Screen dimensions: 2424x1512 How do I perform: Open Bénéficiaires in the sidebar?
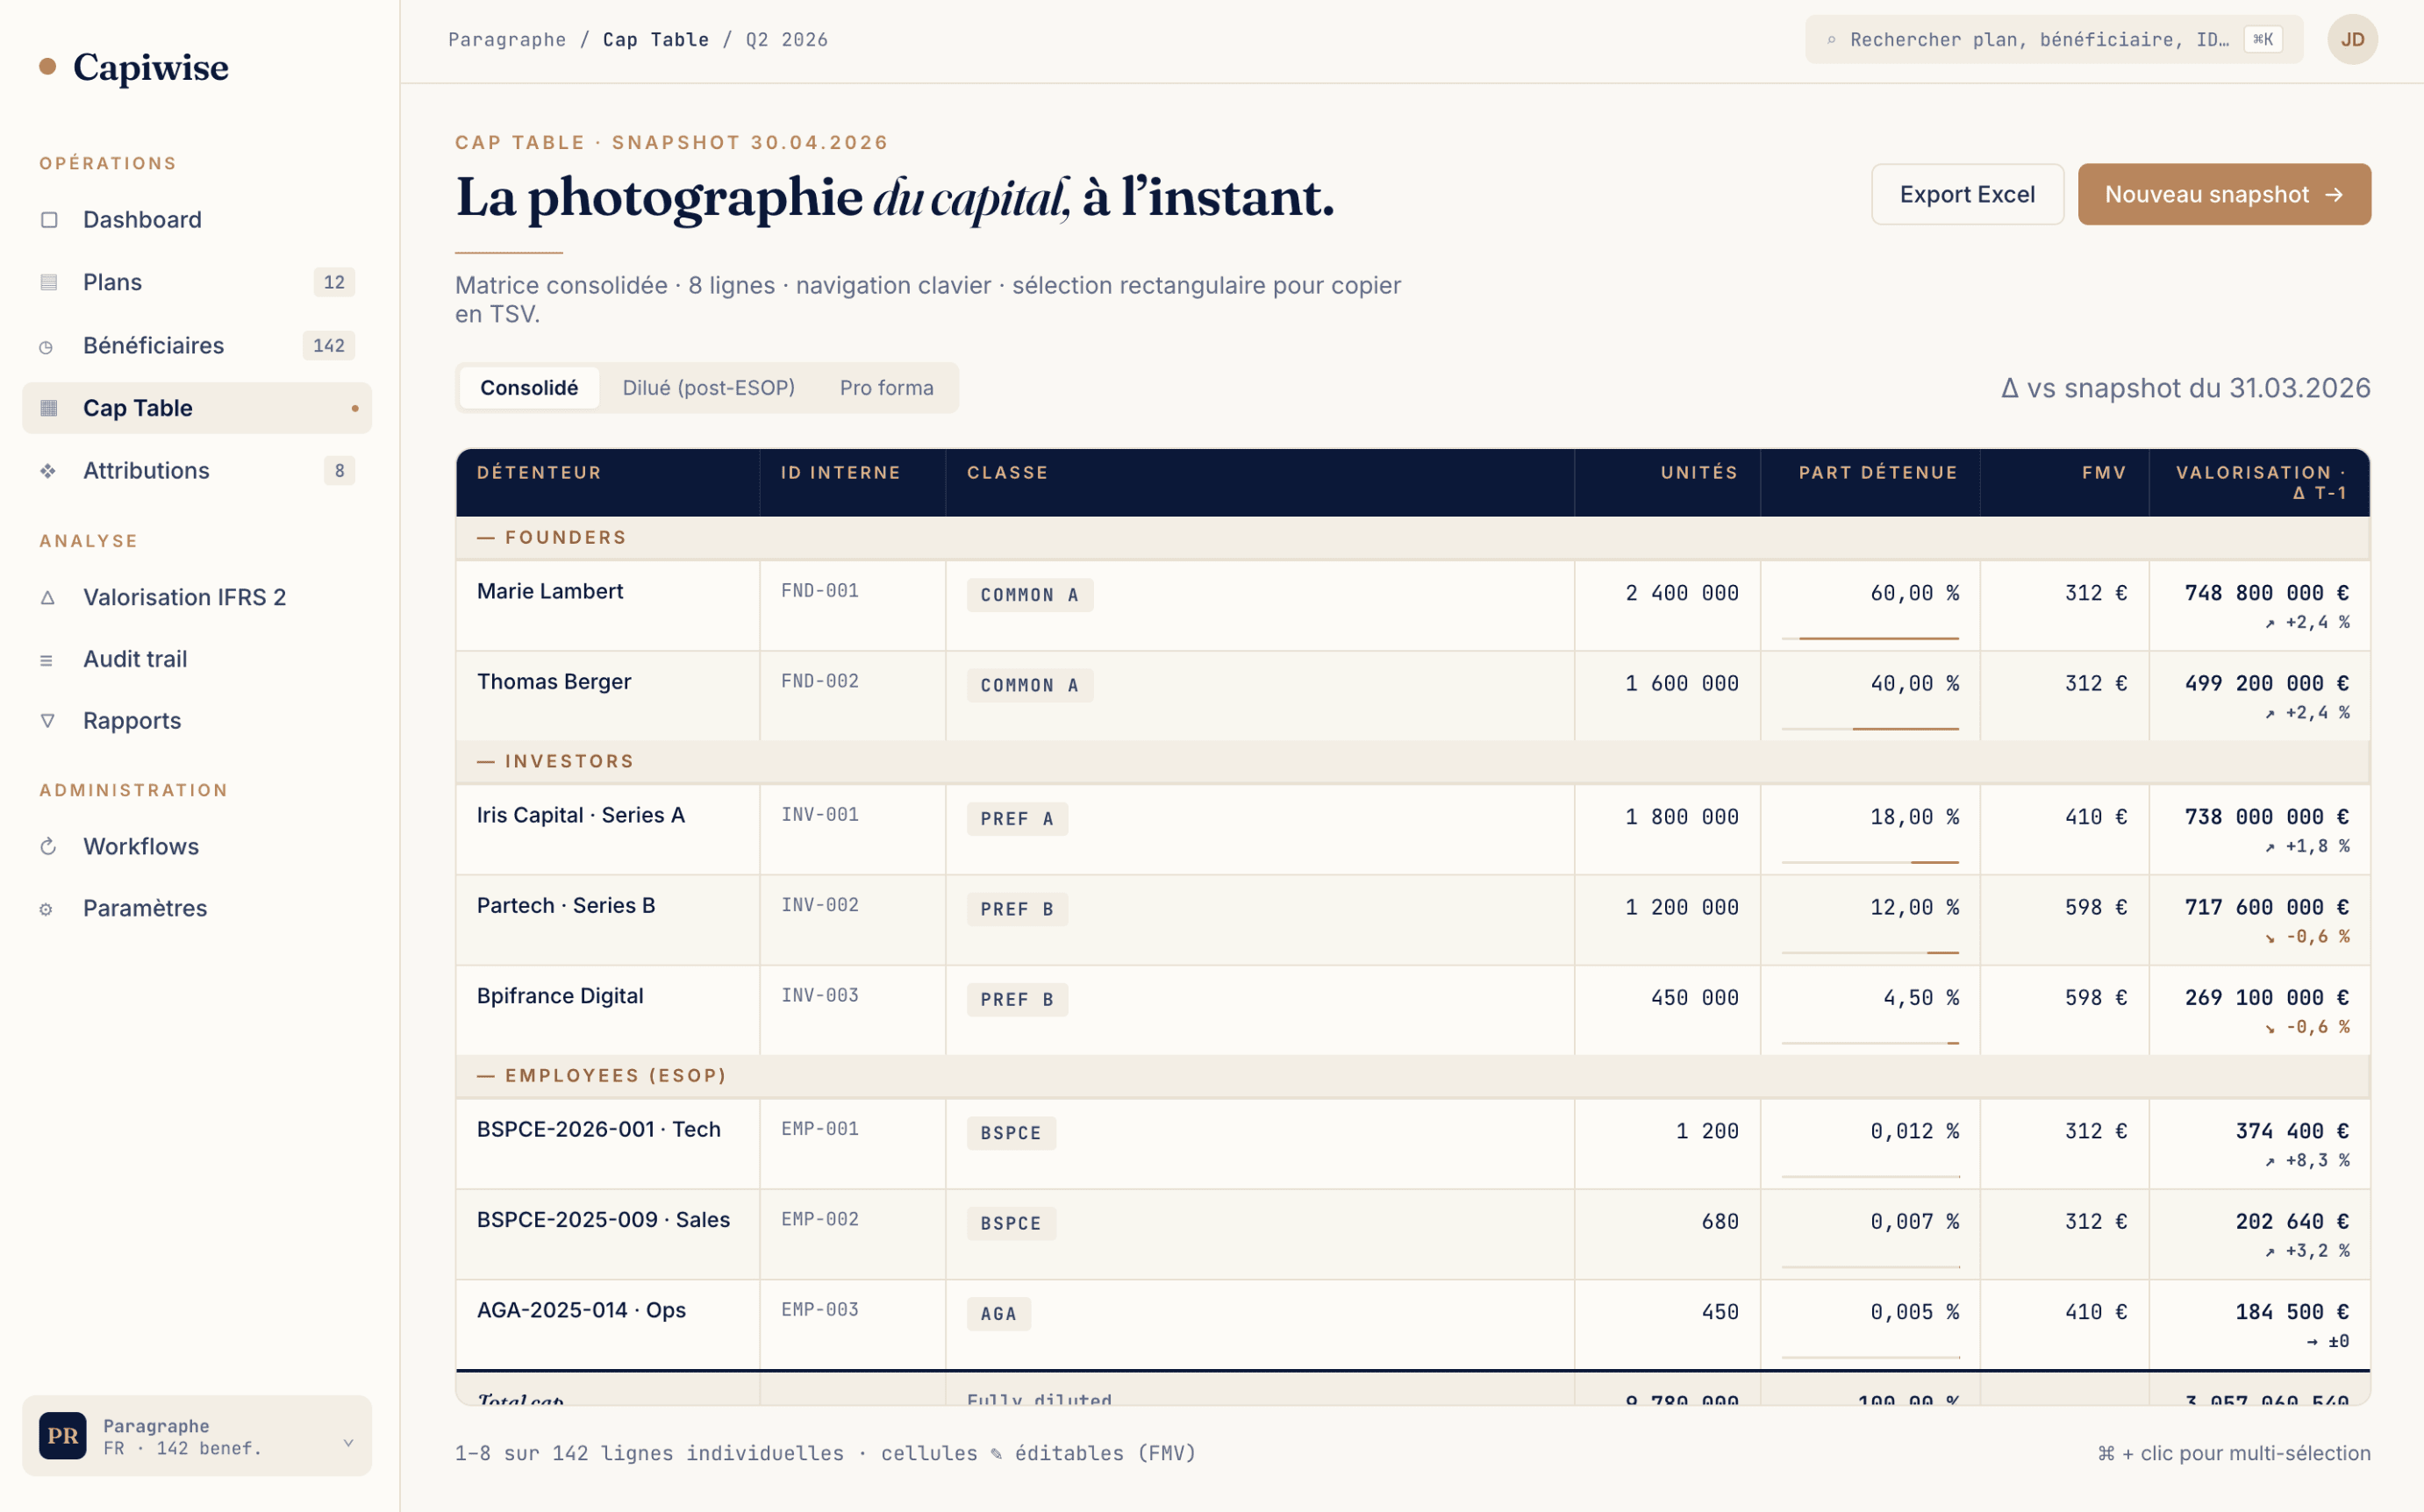[x=197, y=346]
